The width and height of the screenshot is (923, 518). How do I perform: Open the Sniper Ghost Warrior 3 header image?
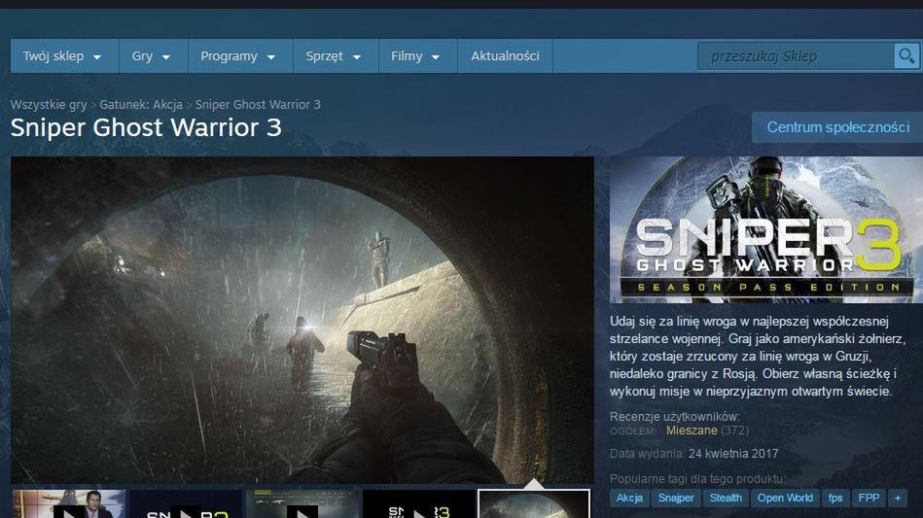coord(765,230)
